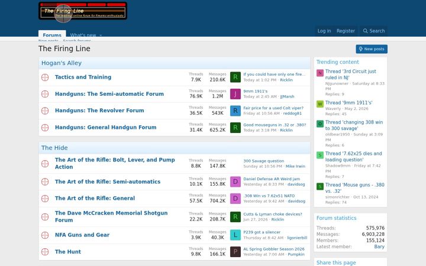426x266 pixels.
Task: Open reddog81's avatar in Revolver Forum row
Action: click(x=235, y=111)
